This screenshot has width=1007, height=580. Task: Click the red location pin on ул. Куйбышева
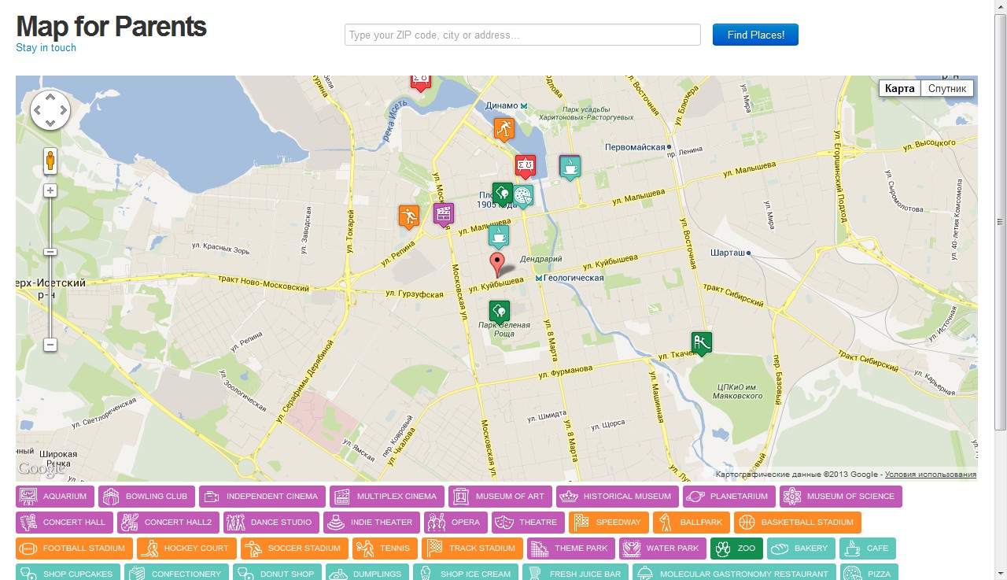[x=497, y=264]
